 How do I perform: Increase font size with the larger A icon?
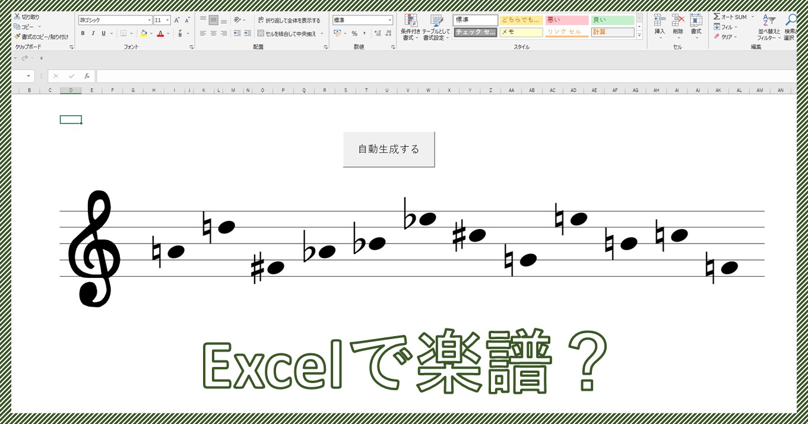click(177, 20)
